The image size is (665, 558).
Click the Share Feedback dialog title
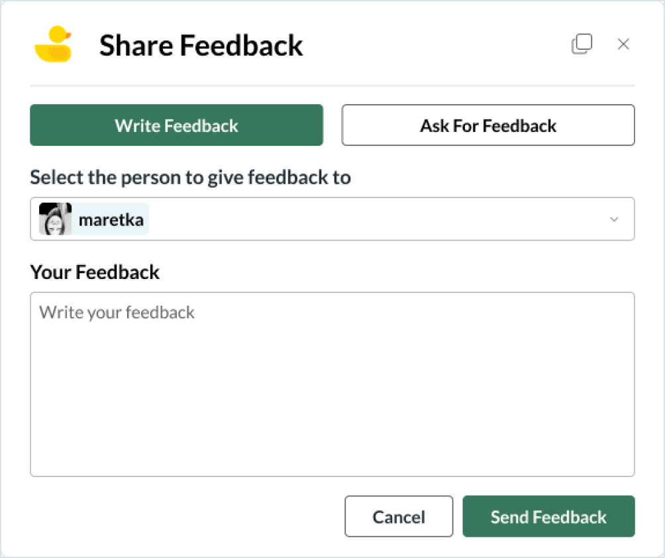tap(201, 45)
